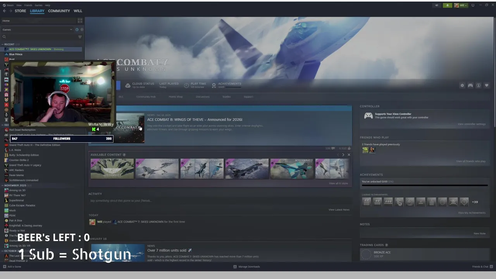Open the View menu
The image size is (496, 279).
(x=19, y=5)
